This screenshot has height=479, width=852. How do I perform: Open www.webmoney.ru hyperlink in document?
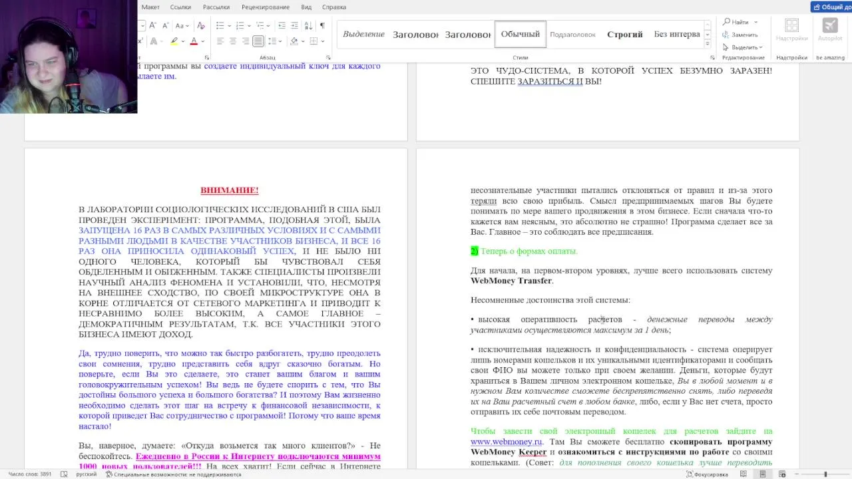(x=506, y=442)
